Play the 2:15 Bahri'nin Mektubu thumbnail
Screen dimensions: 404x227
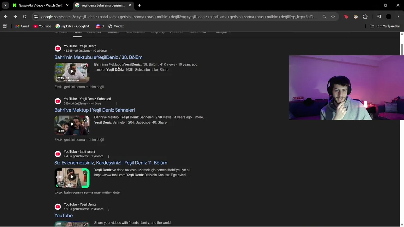click(x=72, y=73)
